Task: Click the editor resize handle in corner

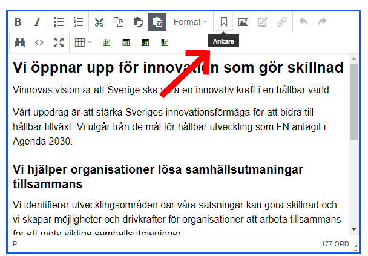Action: click(355, 248)
